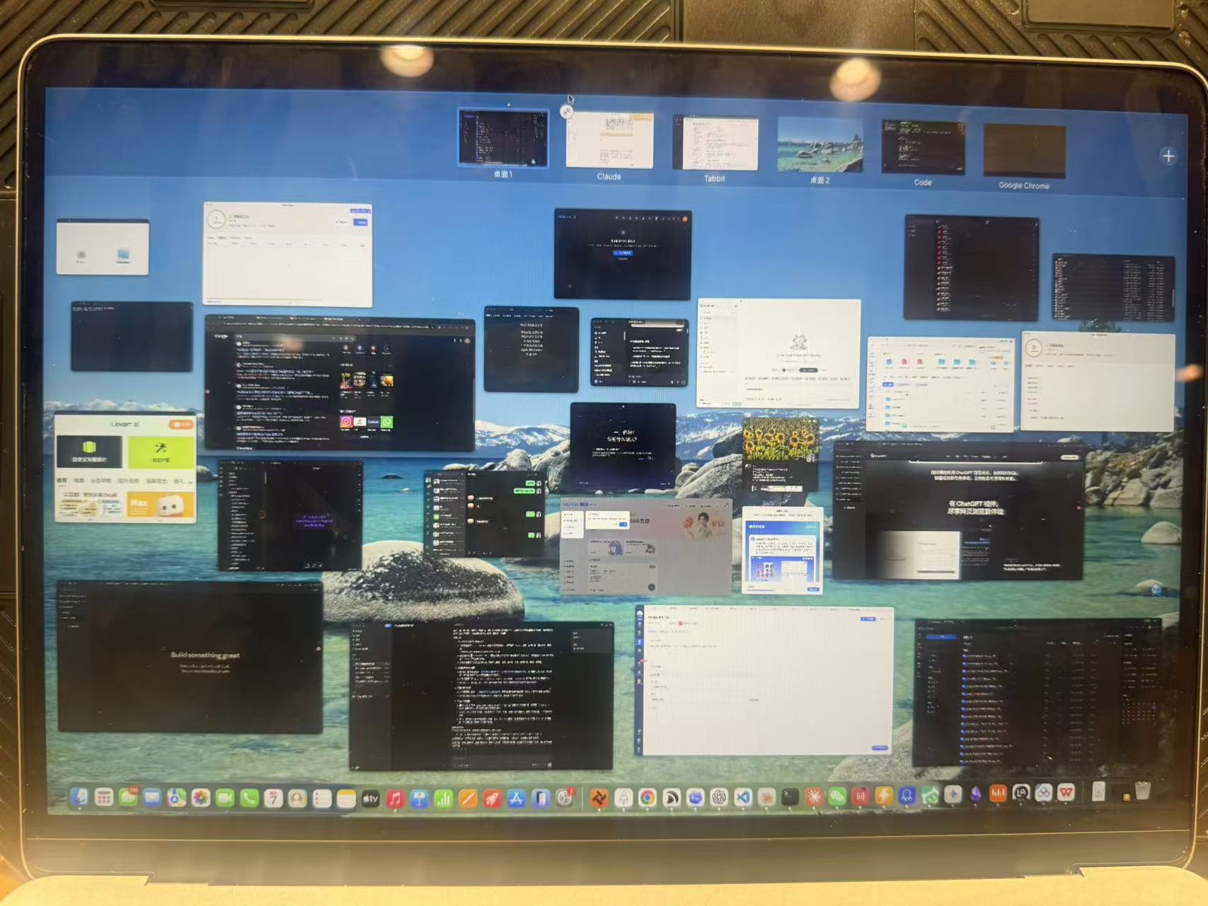Open the Messages app in the Dock
Image resolution: width=1208 pixels, height=906 pixels.
128,798
